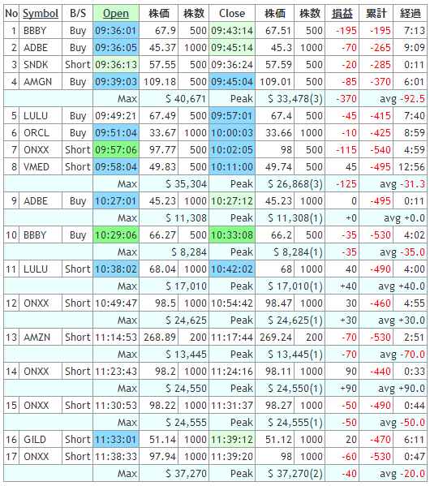Select the 累計 column header
Image resolution: width=430 pixels, height=486 pixels.
click(376, 13)
